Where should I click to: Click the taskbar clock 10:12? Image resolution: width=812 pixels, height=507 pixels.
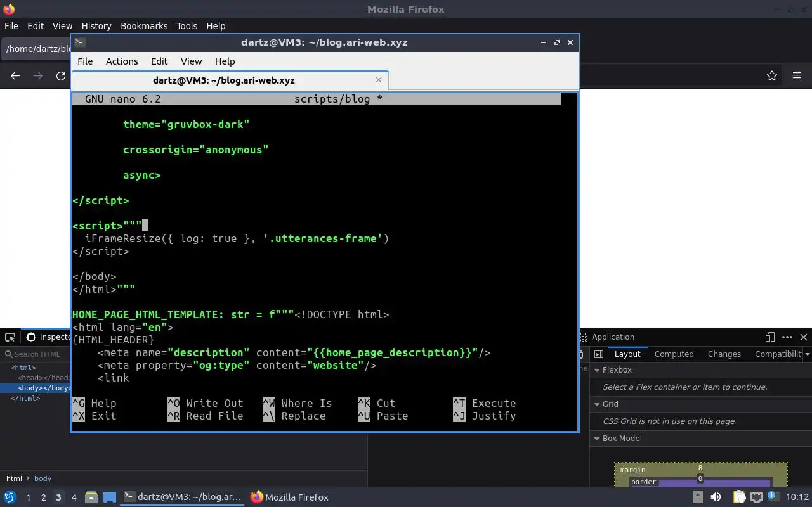coord(797,497)
